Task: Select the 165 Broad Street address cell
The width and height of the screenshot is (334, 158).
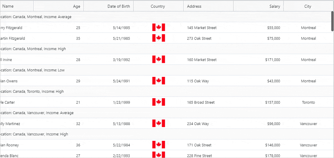Action: [x=201, y=102]
